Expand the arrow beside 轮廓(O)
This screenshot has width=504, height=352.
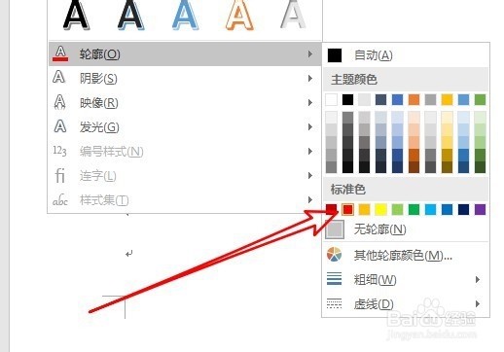pyautogui.click(x=310, y=54)
